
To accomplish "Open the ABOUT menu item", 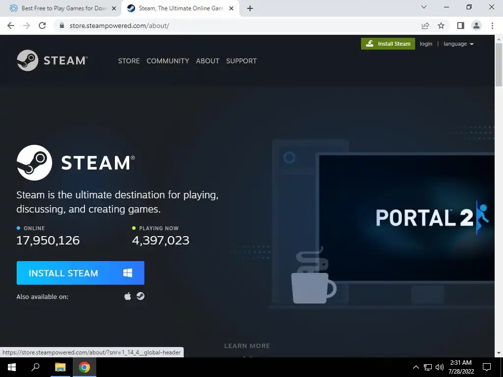I will (x=208, y=61).
